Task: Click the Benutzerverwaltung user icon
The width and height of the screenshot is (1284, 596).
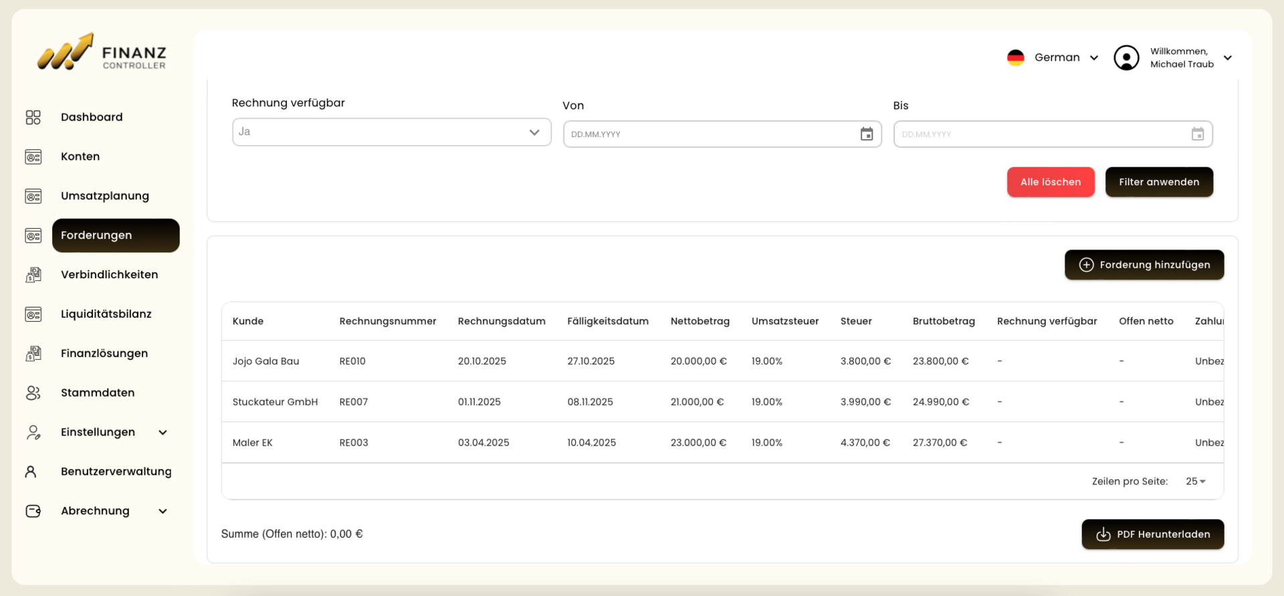Action: (x=31, y=472)
